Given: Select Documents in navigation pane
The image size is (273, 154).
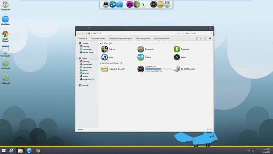Looking at the screenshot, I should (x=86, y=65).
